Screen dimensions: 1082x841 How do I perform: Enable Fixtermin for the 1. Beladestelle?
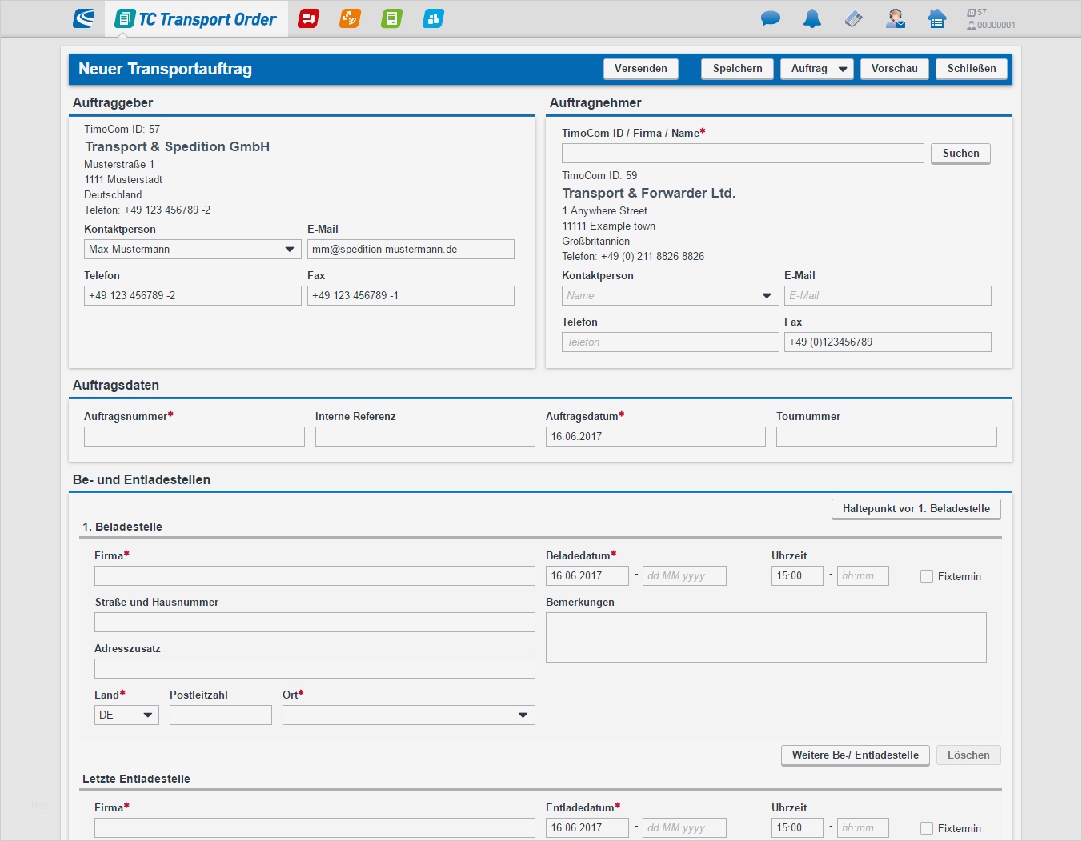[x=927, y=576]
